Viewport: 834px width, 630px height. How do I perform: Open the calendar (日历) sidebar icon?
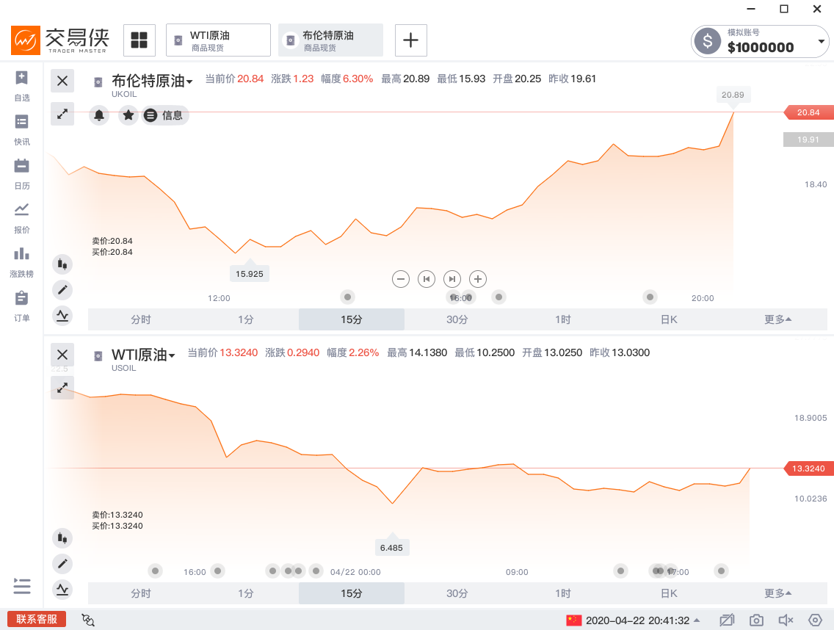coord(22,171)
